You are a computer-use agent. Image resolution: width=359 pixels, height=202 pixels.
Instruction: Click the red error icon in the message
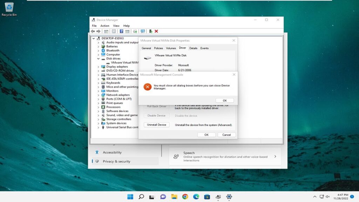(x=148, y=87)
